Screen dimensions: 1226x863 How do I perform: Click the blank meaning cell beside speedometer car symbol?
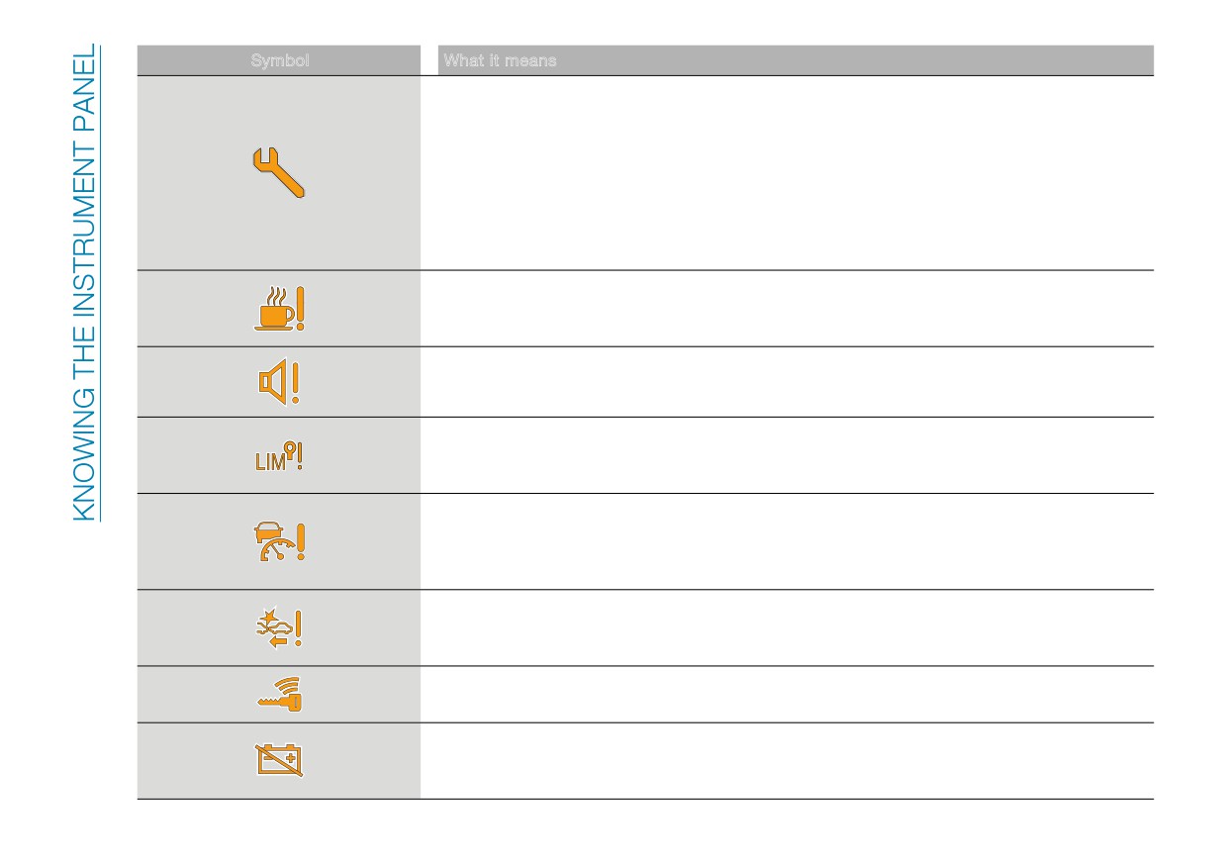[x=788, y=541]
